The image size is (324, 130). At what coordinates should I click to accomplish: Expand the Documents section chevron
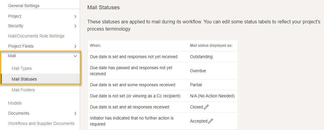coord(75,114)
